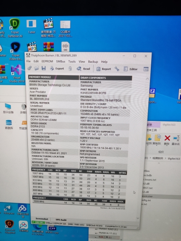Click the scroll-up arrow of the report pane
The width and height of the screenshot is (181, 241).
(147, 79)
